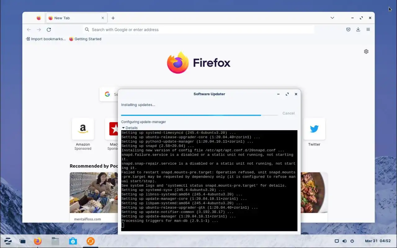Select the pinned Firefox tab
The width and height of the screenshot is (397, 248).
38,18
